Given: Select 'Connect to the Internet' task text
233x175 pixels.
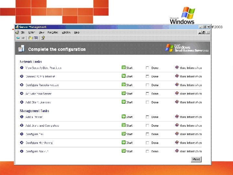Looking at the screenshot, I should (40, 76).
